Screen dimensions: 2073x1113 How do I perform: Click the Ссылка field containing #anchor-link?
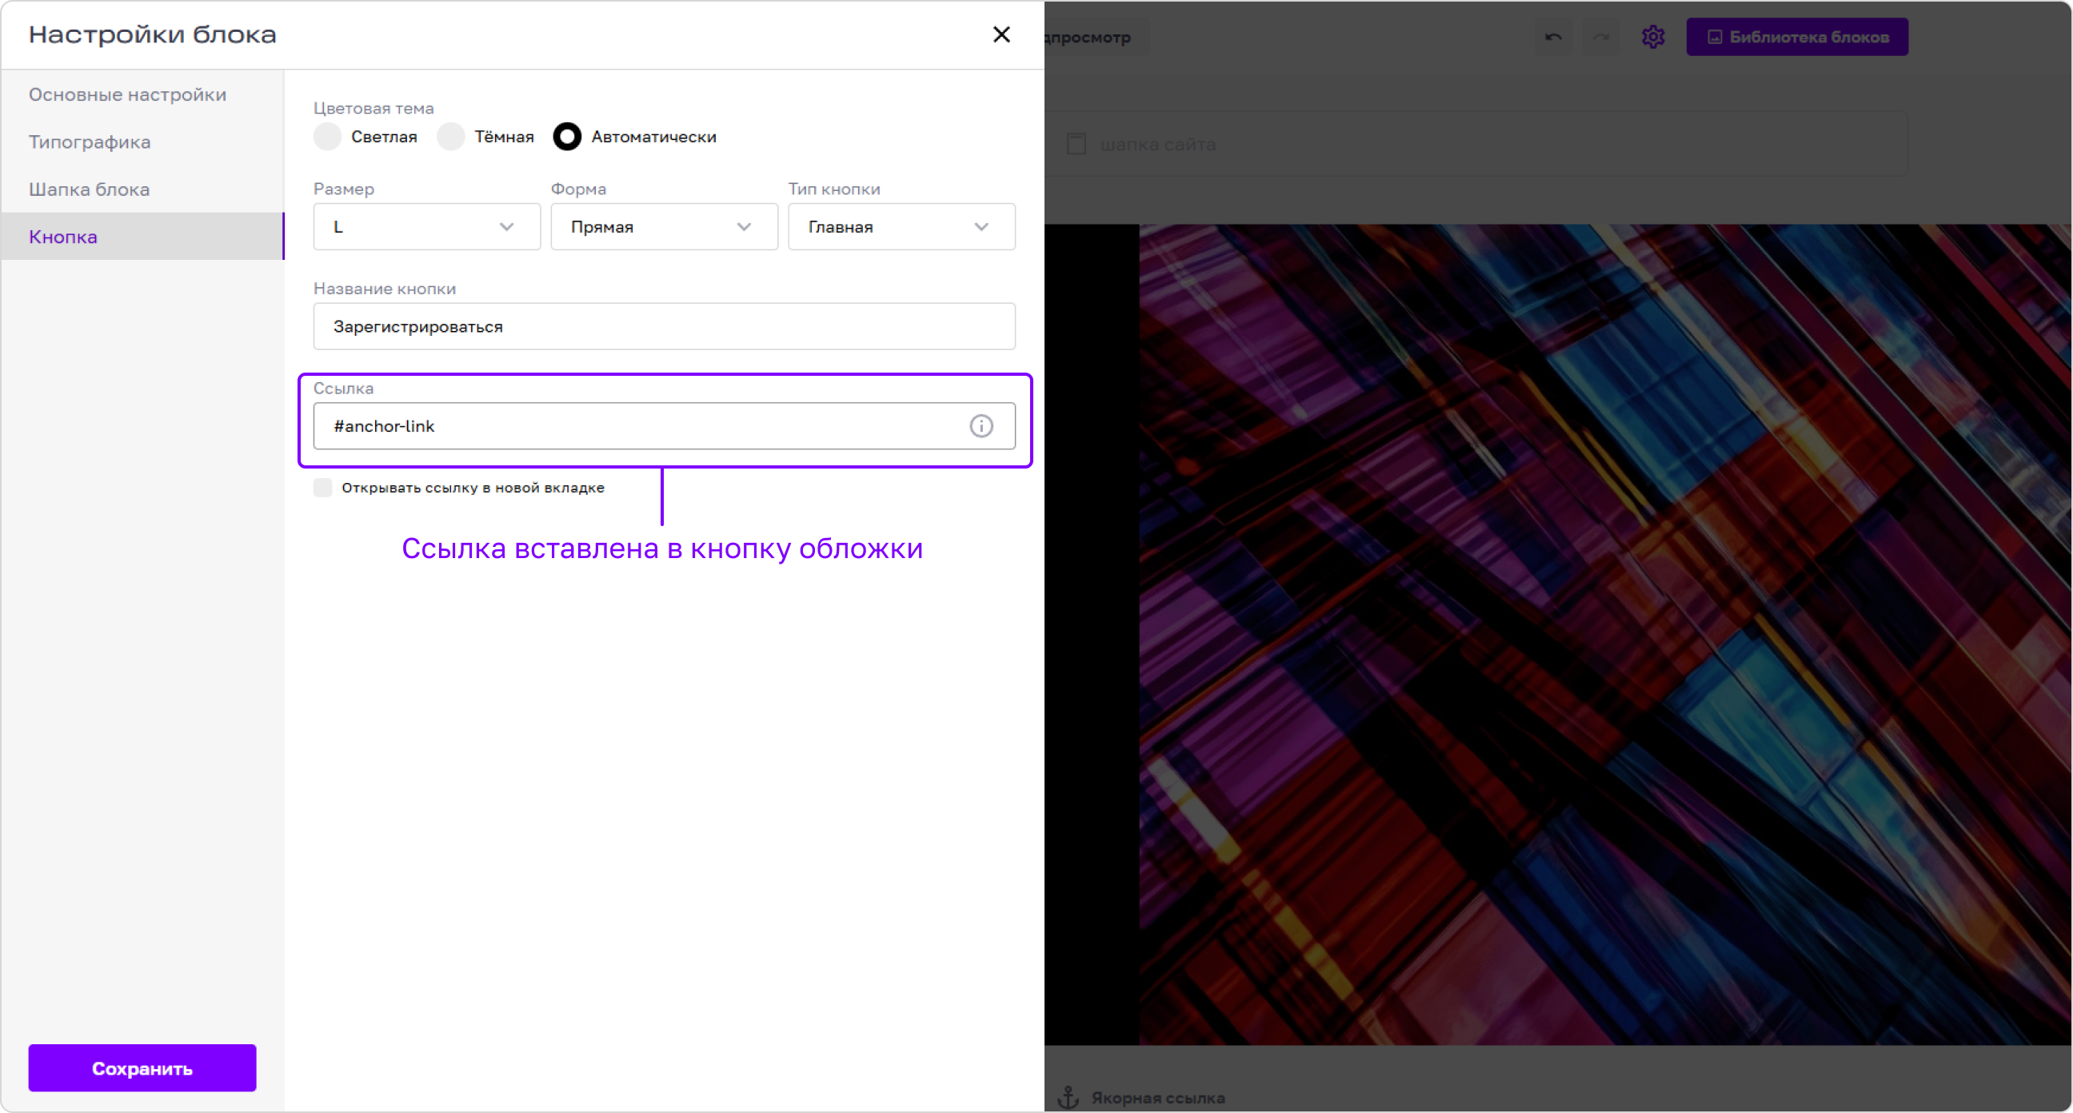coord(664,425)
